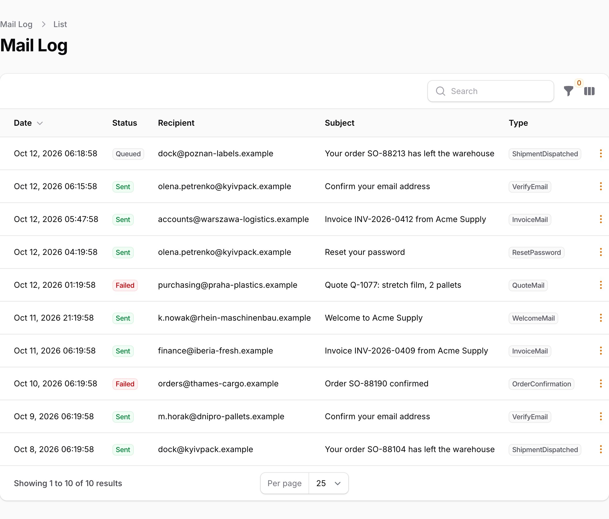Image resolution: width=609 pixels, height=519 pixels.
Task: Focus the Search input field
Action: (x=490, y=91)
